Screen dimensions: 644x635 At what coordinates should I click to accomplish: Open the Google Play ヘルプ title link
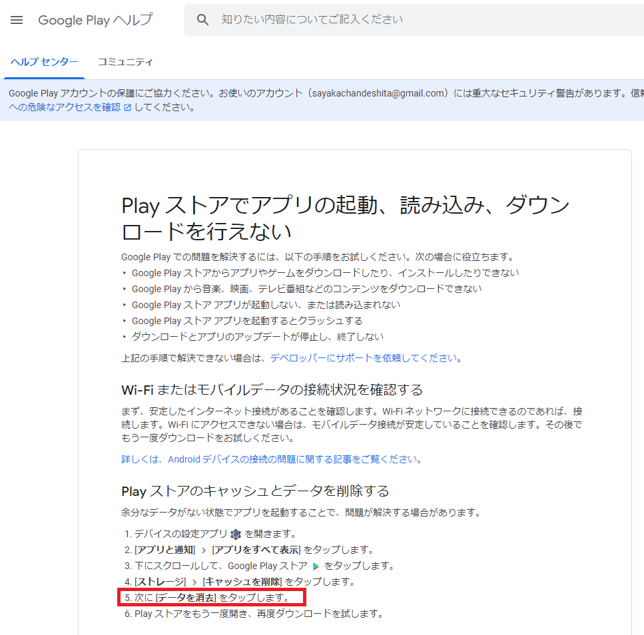coord(95,20)
